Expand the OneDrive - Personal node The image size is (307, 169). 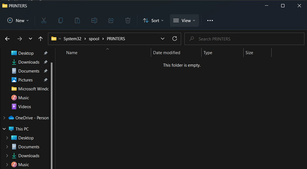4,118
